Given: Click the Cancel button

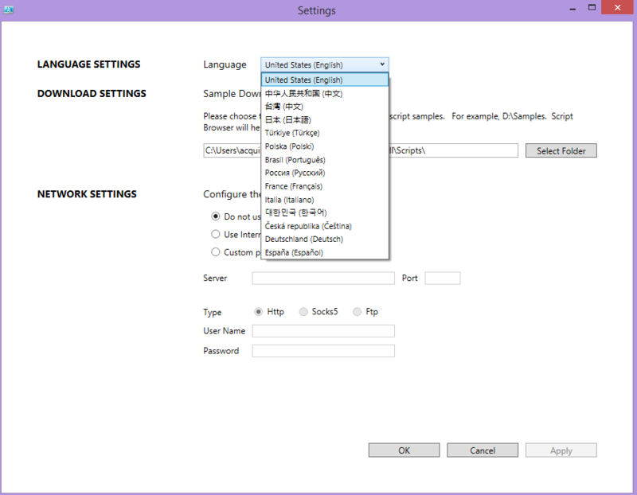Looking at the screenshot, I should point(483,450).
